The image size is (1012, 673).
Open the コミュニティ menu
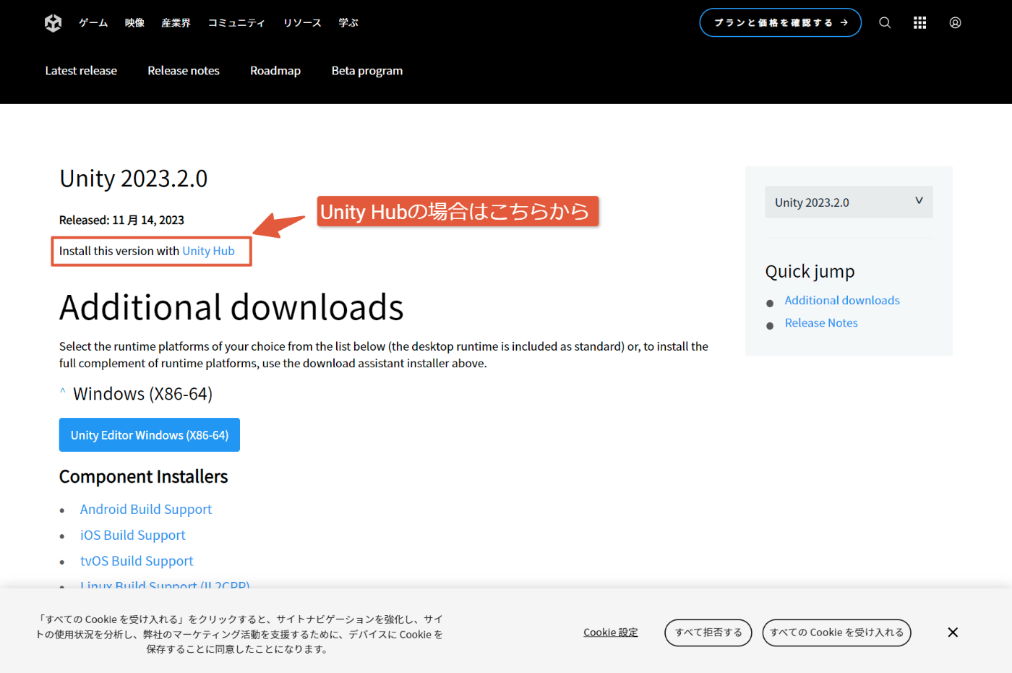pos(236,23)
